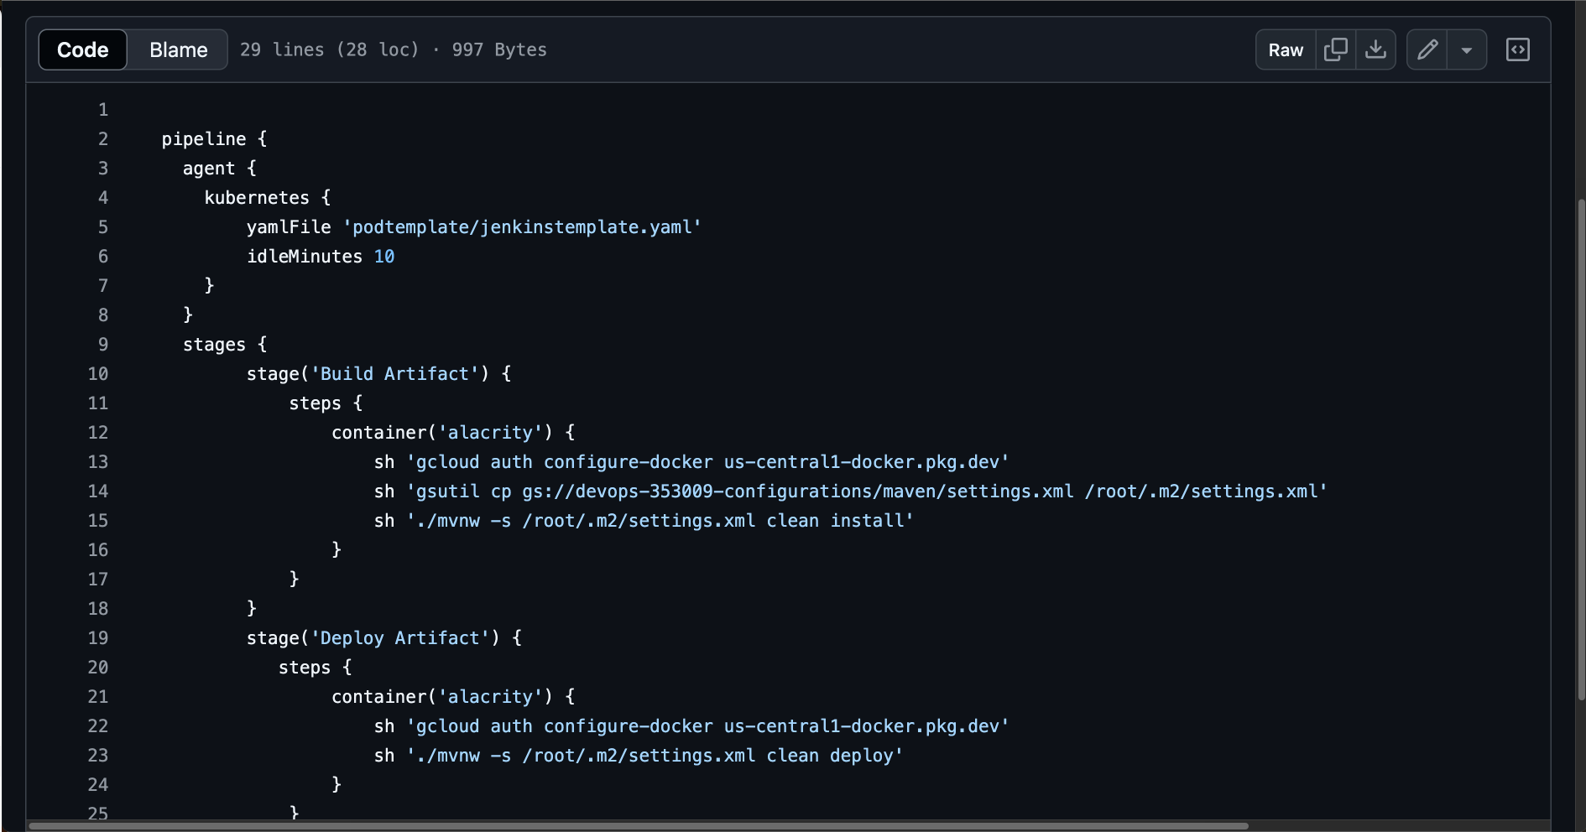Copy raw file contents using copy icon
Image resolution: width=1586 pixels, height=832 pixels.
1335,49
